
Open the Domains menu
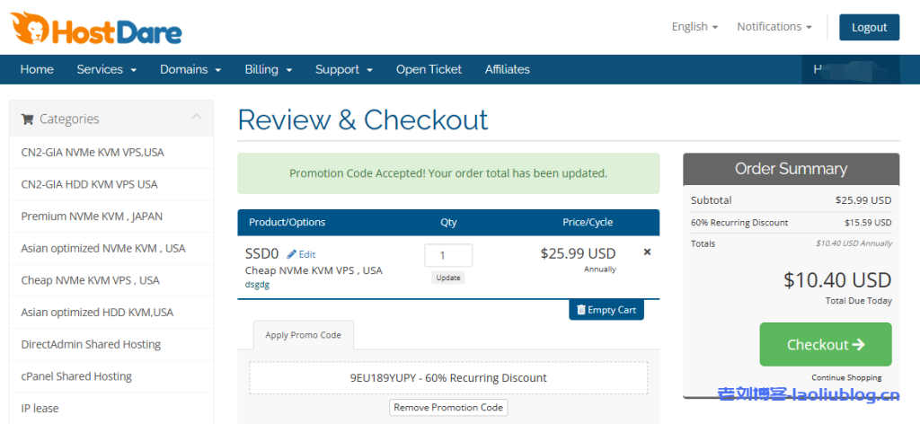(x=190, y=69)
